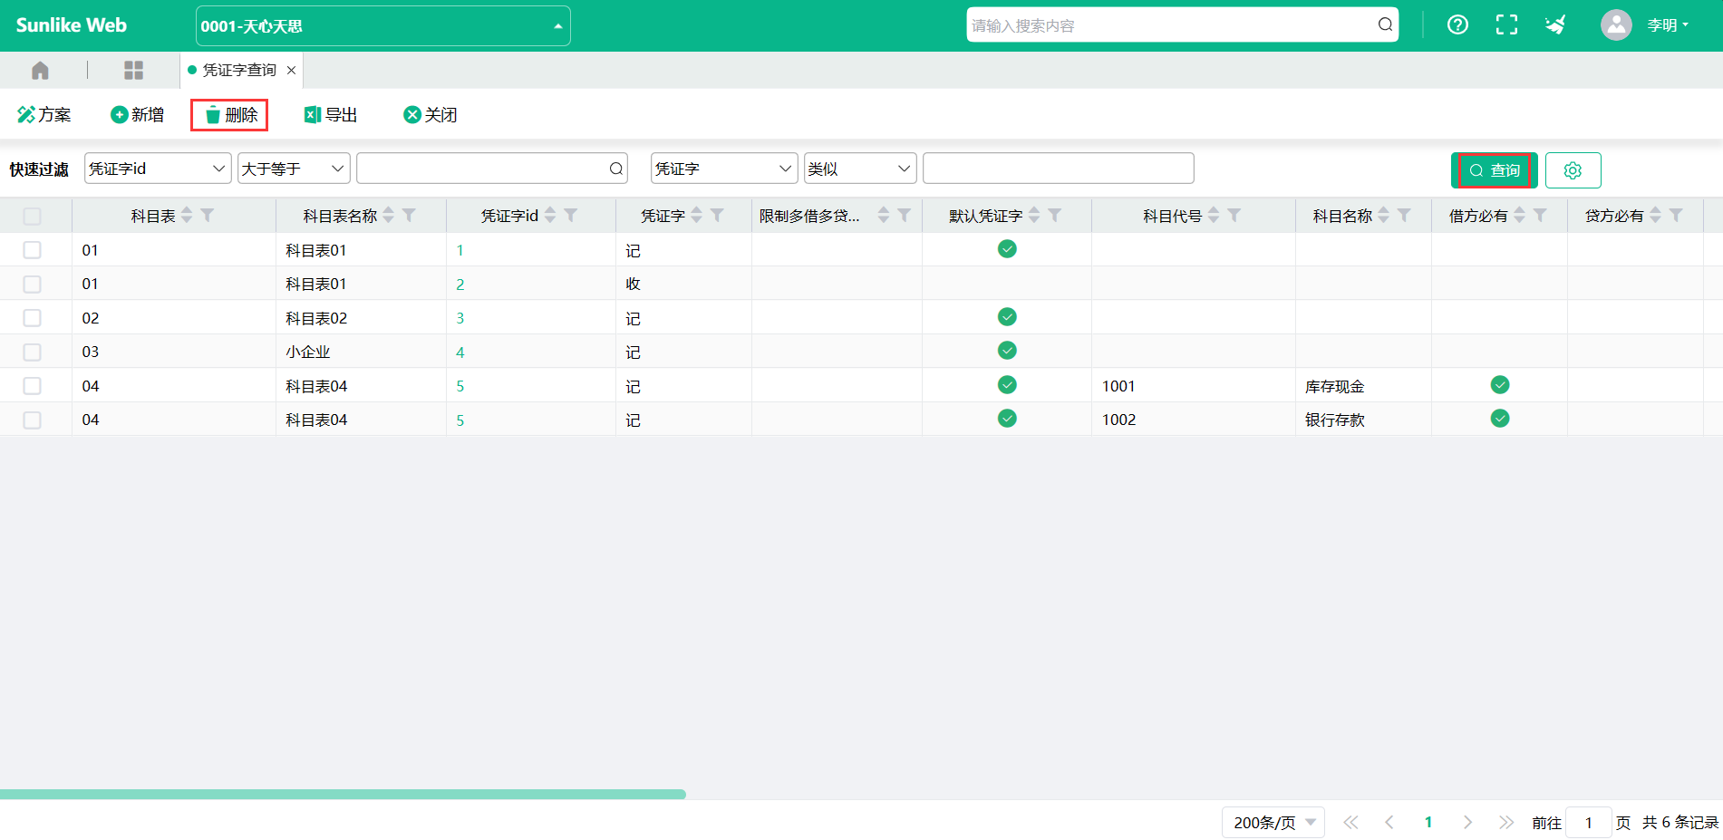Filter the 科目表 column
Image resolution: width=1723 pixels, height=840 pixels.
pyautogui.click(x=208, y=216)
